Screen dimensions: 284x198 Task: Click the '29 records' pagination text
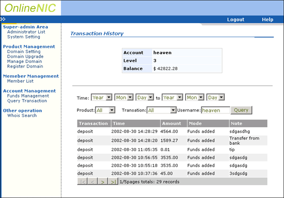coord(168,181)
